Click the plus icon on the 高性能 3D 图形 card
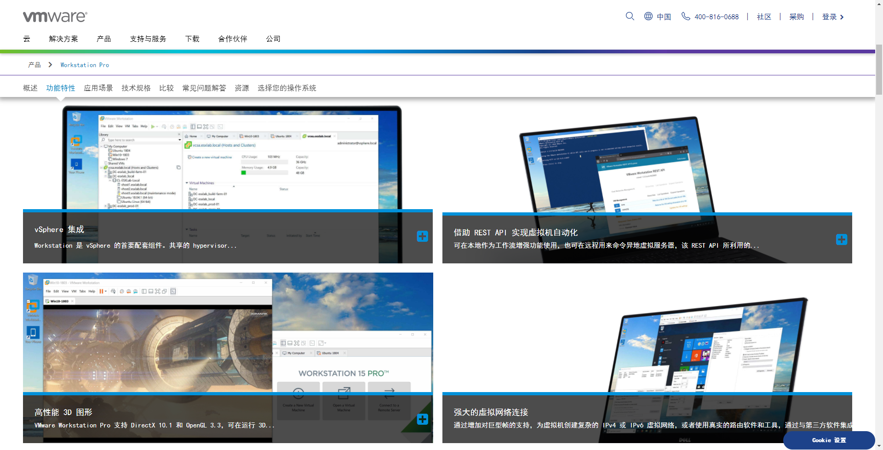Viewport: 883px width, 450px height. point(422,419)
